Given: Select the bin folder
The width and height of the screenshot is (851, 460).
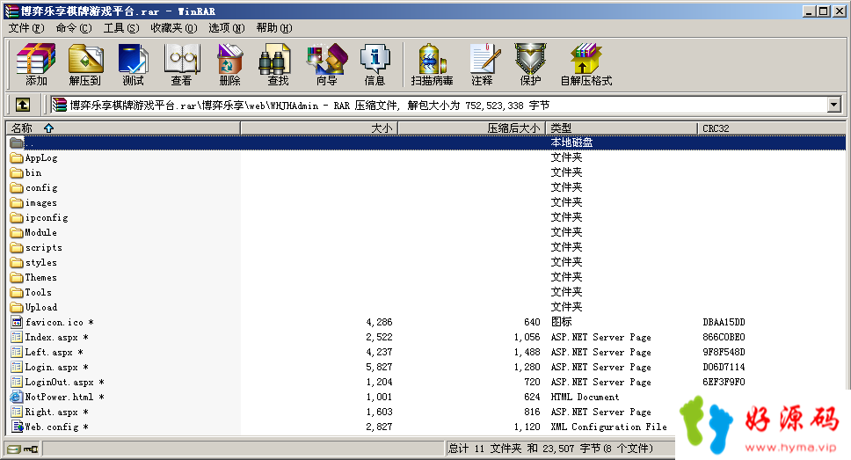Looking at the screenshot, I should (x=26, y=172).
